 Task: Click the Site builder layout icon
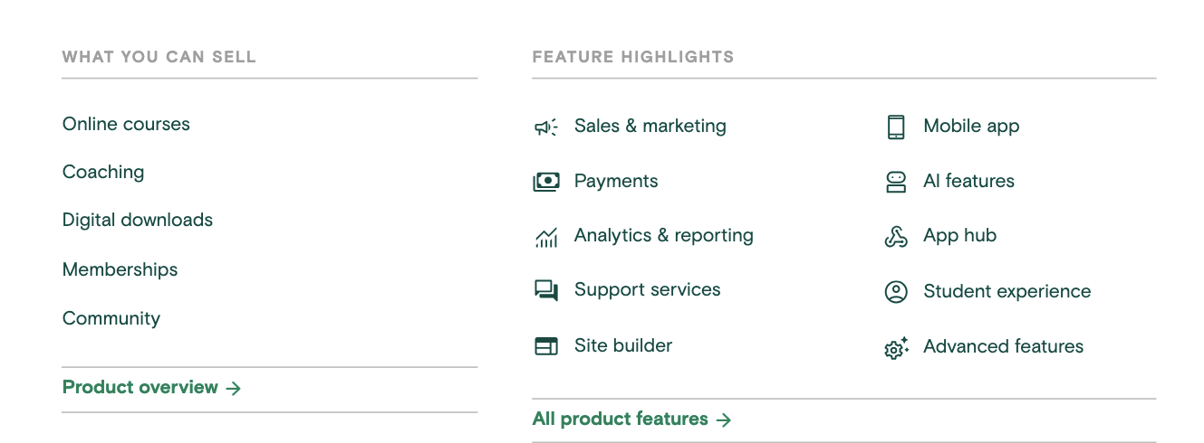coord(546,346)
